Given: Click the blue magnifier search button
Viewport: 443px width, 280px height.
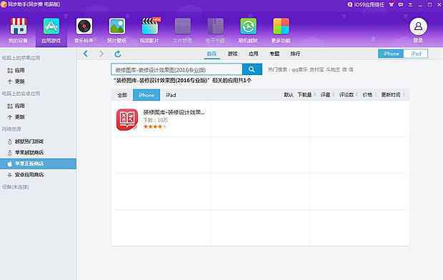Looking at the screenshot, I should tap(252, 69).
